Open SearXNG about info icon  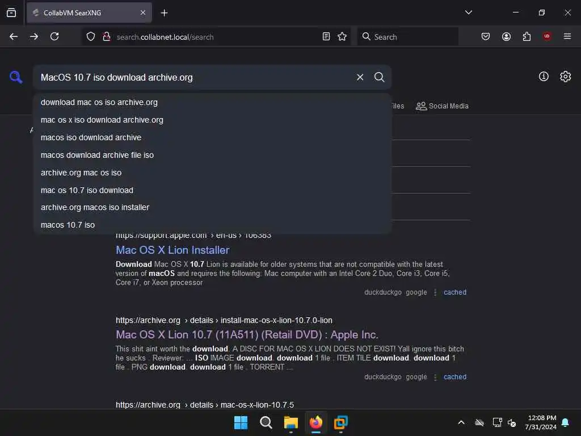coord(544,77)
